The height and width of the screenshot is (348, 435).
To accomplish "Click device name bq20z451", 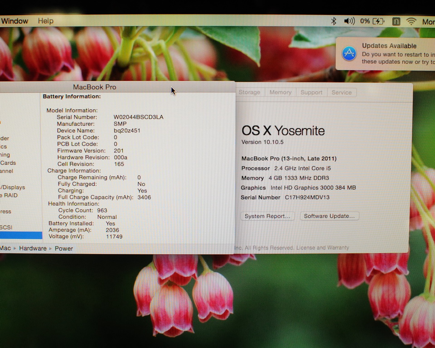I will coord(127,130).
